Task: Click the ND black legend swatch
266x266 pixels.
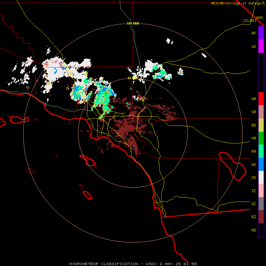Action: coord(261,230)
